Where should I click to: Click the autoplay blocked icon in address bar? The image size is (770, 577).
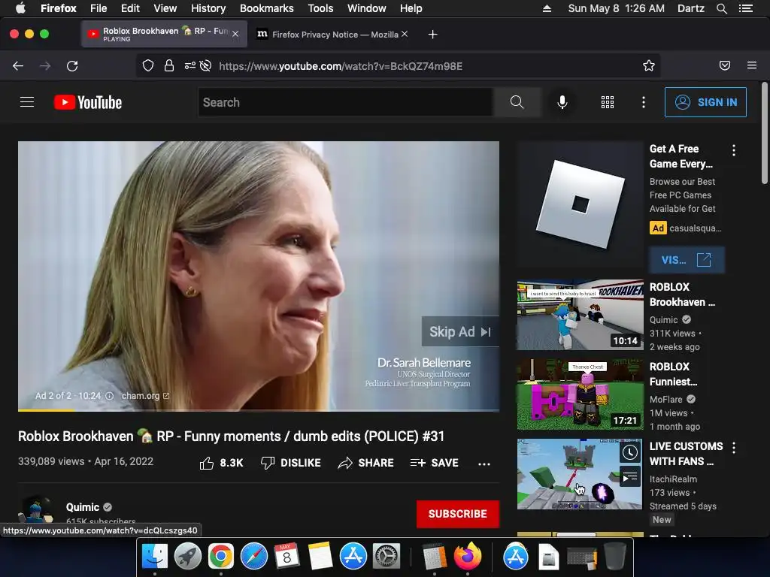[206, 66]
